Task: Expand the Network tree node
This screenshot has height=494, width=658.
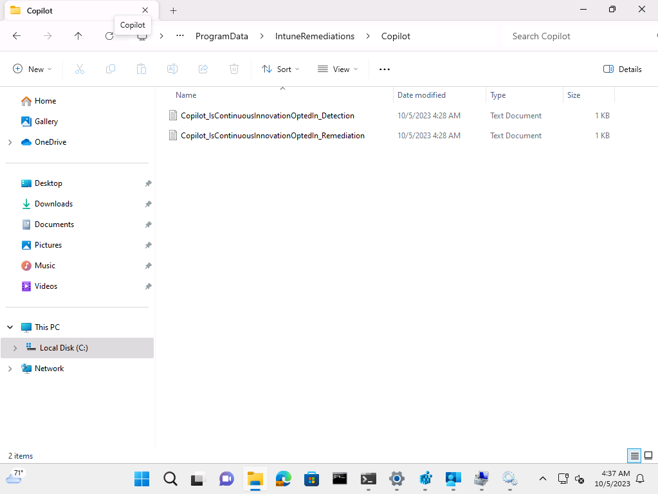Action: coord(10,369)
